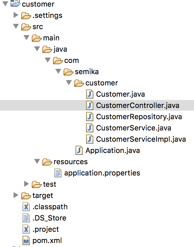Click the java folder icon
Viewport: 194px width, 247px height.
point(47,49)
